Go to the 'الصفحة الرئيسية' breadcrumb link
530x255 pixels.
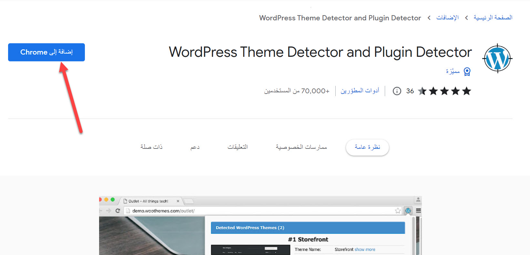[493, 18]
